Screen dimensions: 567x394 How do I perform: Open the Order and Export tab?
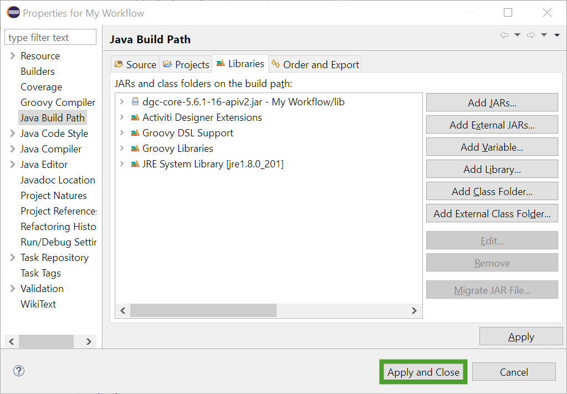click(315, 64)
